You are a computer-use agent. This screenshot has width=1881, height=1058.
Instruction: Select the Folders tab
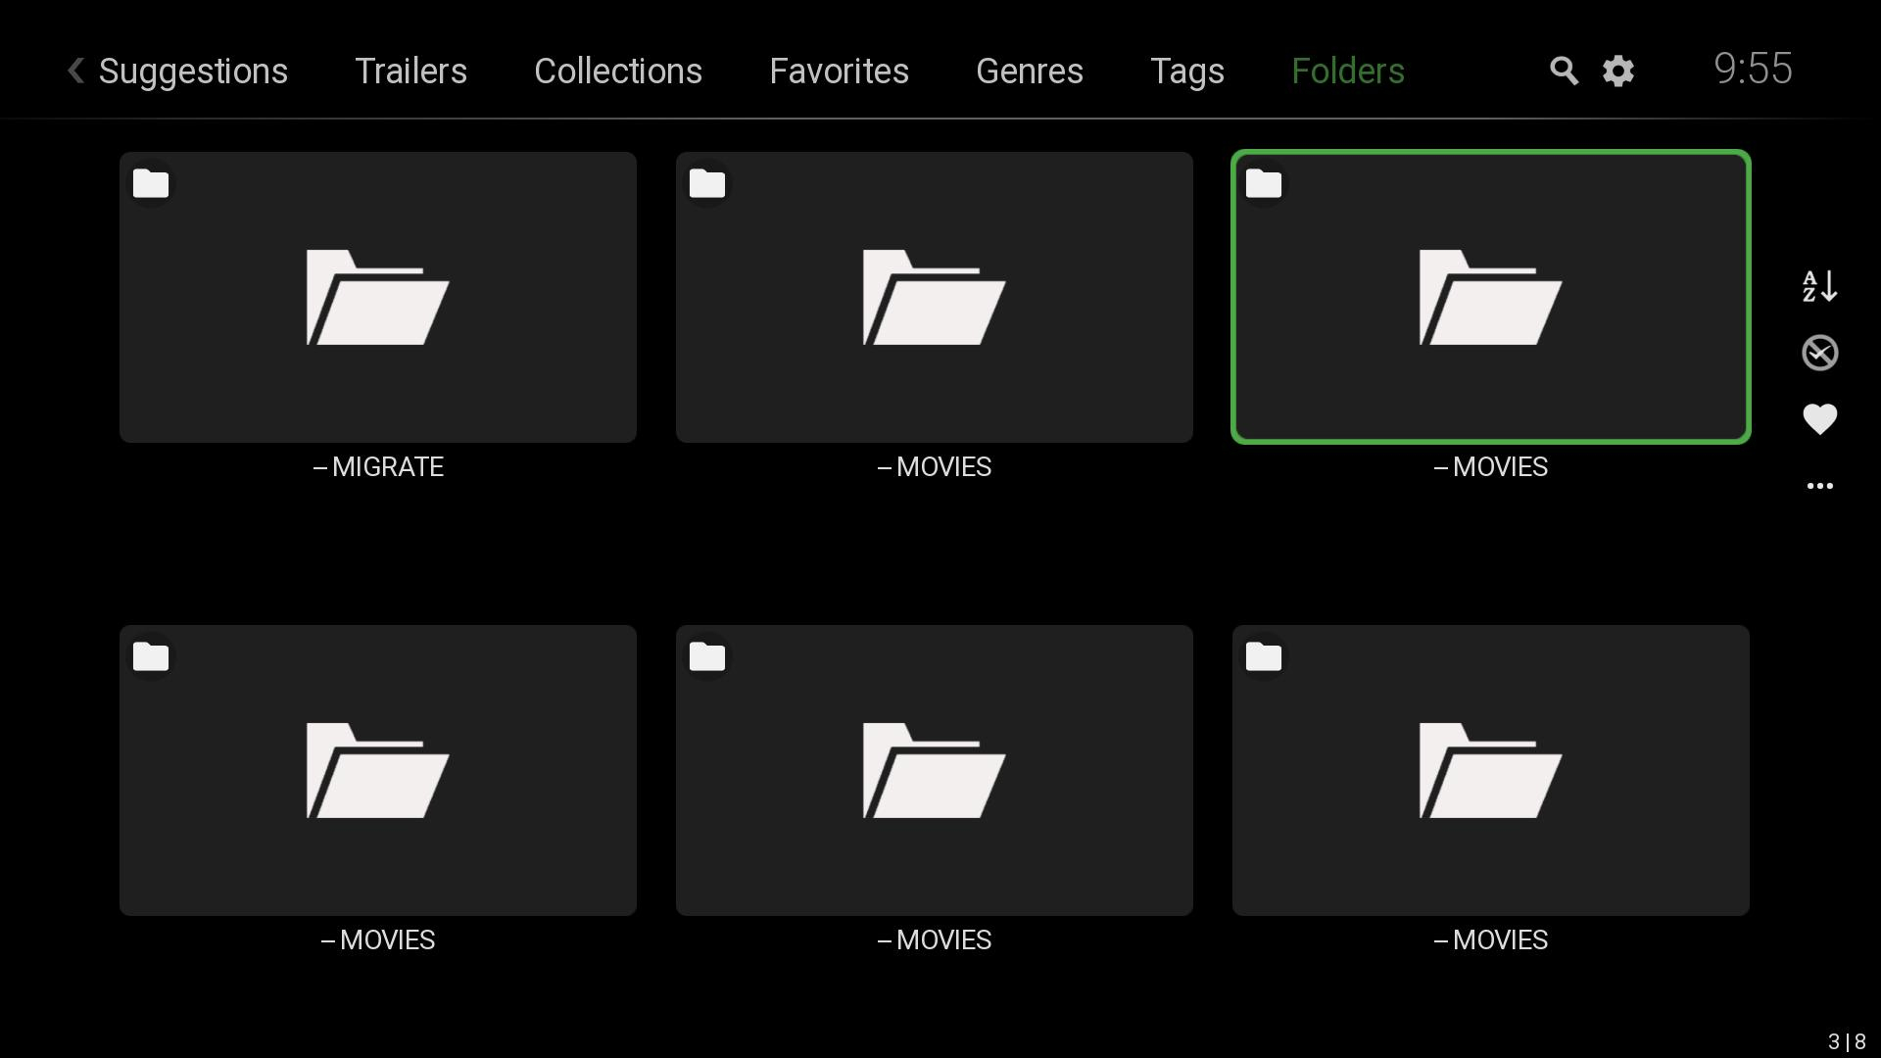point(1347,71)
